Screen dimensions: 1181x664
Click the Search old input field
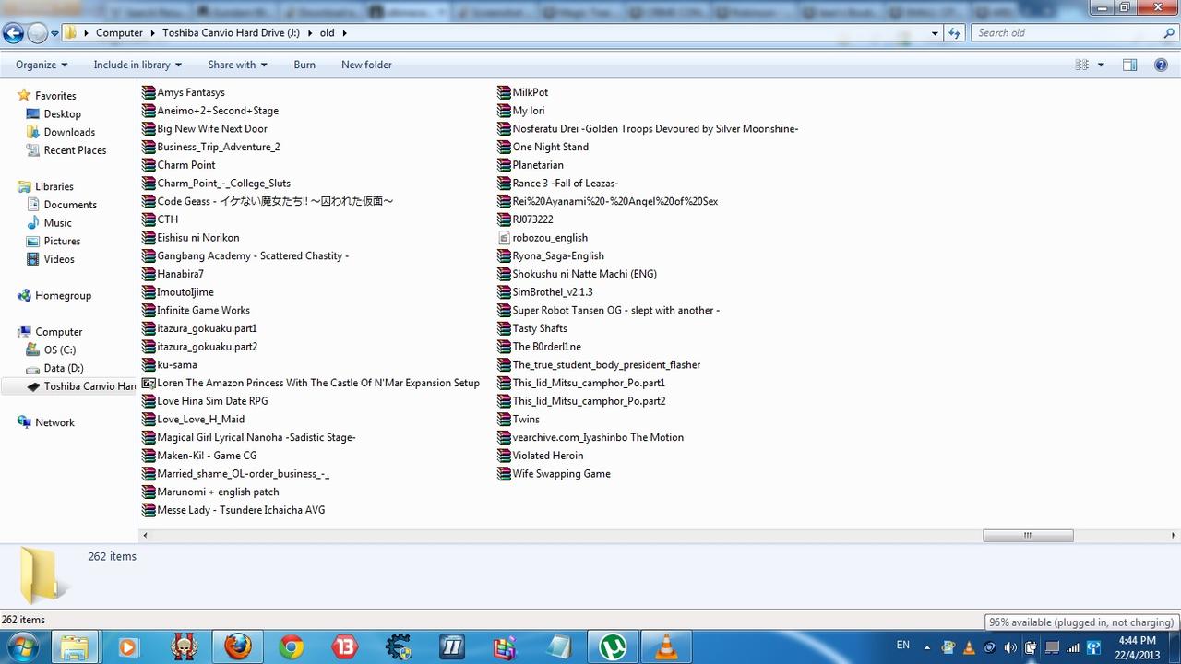[1066, 33]
